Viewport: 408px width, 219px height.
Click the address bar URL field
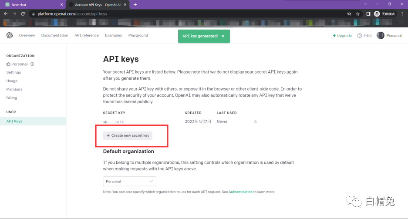pyautogui.click(x=187, y=14)
